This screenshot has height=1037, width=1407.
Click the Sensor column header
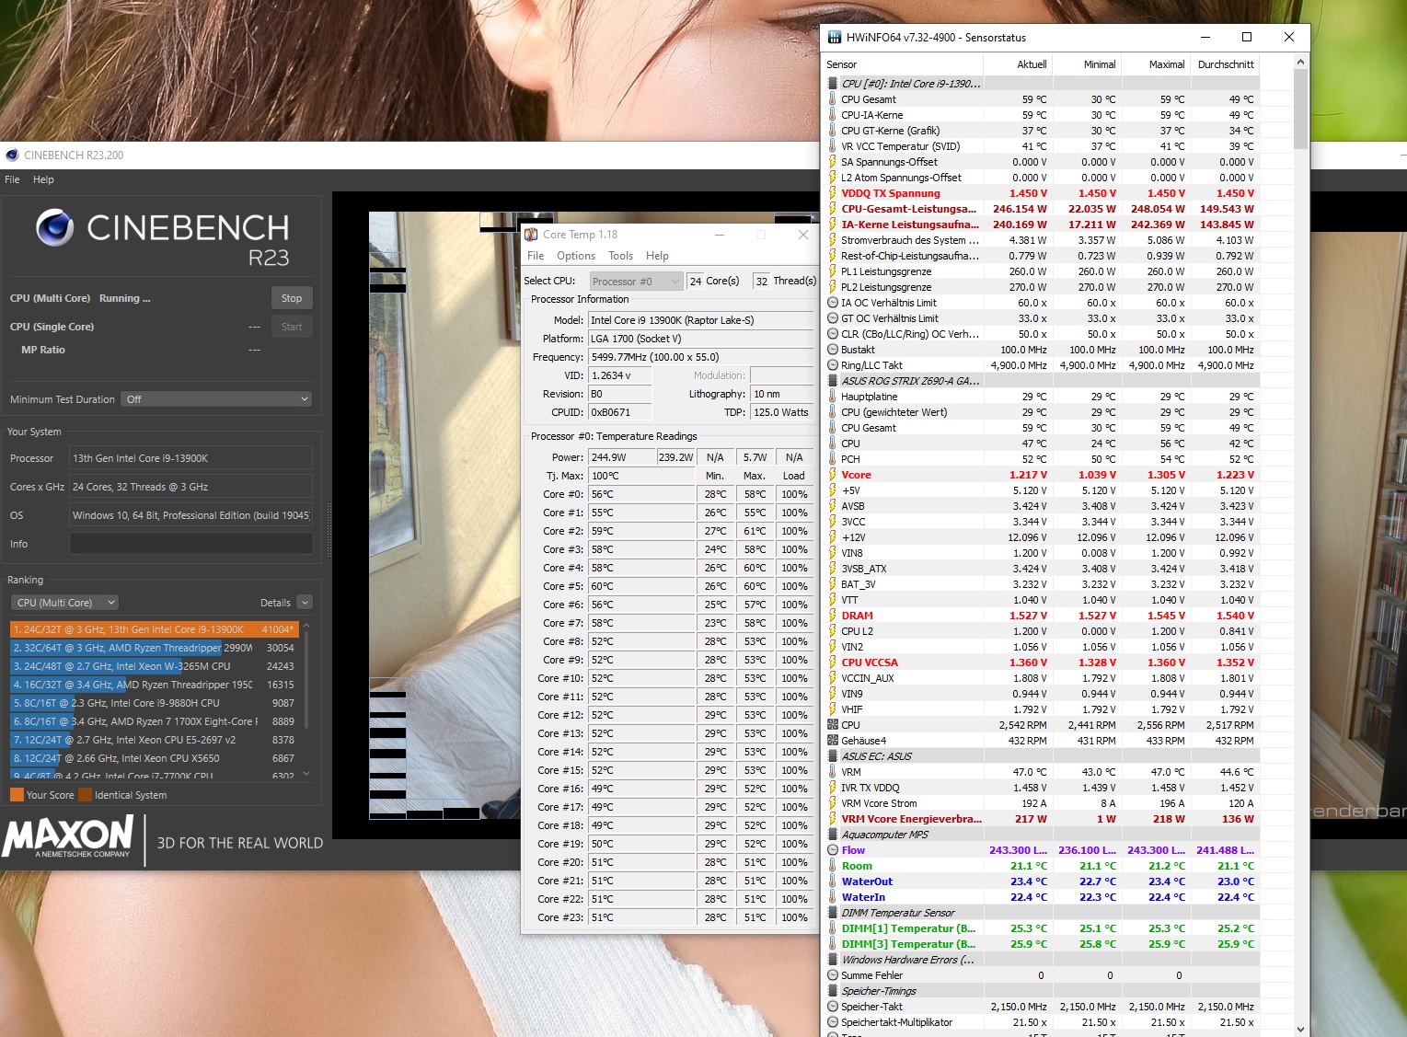903,64
